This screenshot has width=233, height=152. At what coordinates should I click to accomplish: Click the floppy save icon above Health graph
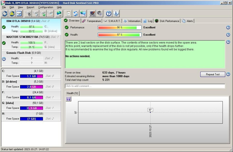click(68, 99)
